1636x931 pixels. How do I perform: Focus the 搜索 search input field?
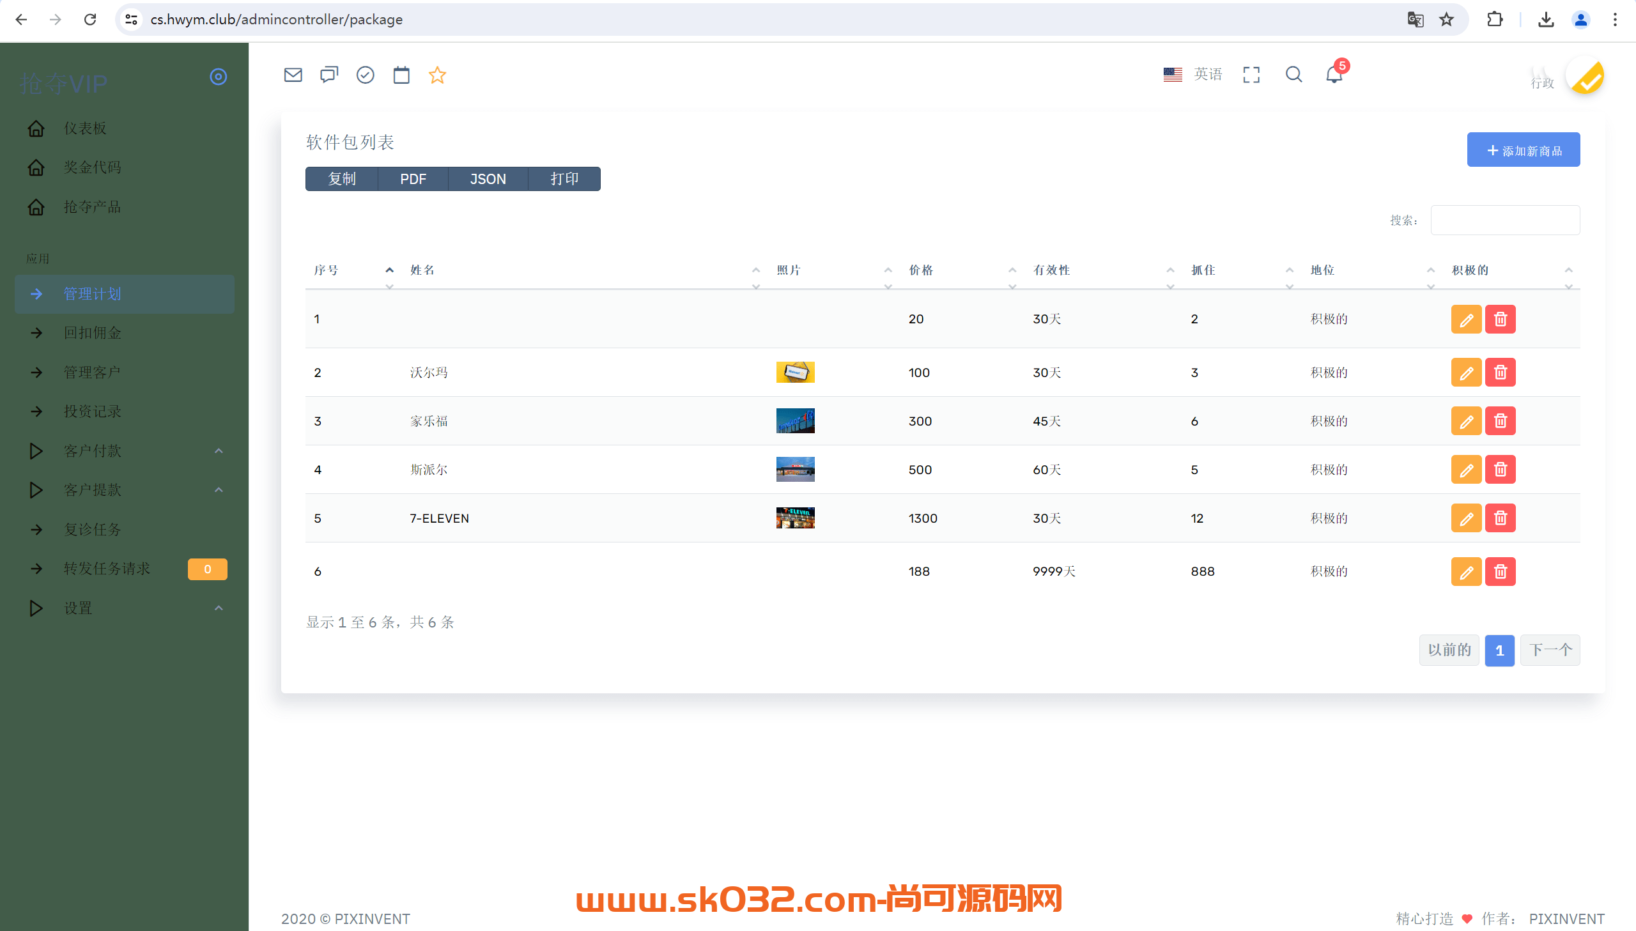[1505, 220]
